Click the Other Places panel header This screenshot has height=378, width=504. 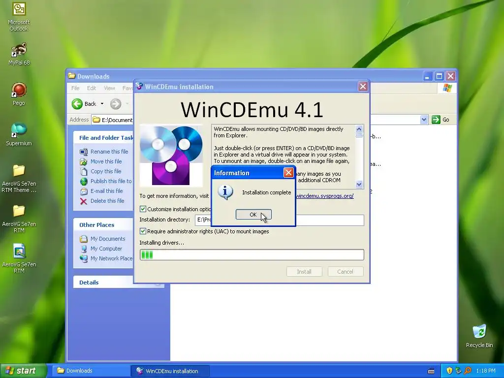tap(103, 224)
